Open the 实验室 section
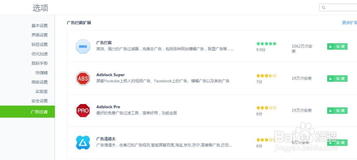Viewport: 357px width, 160px height. (x=41, y=92)
